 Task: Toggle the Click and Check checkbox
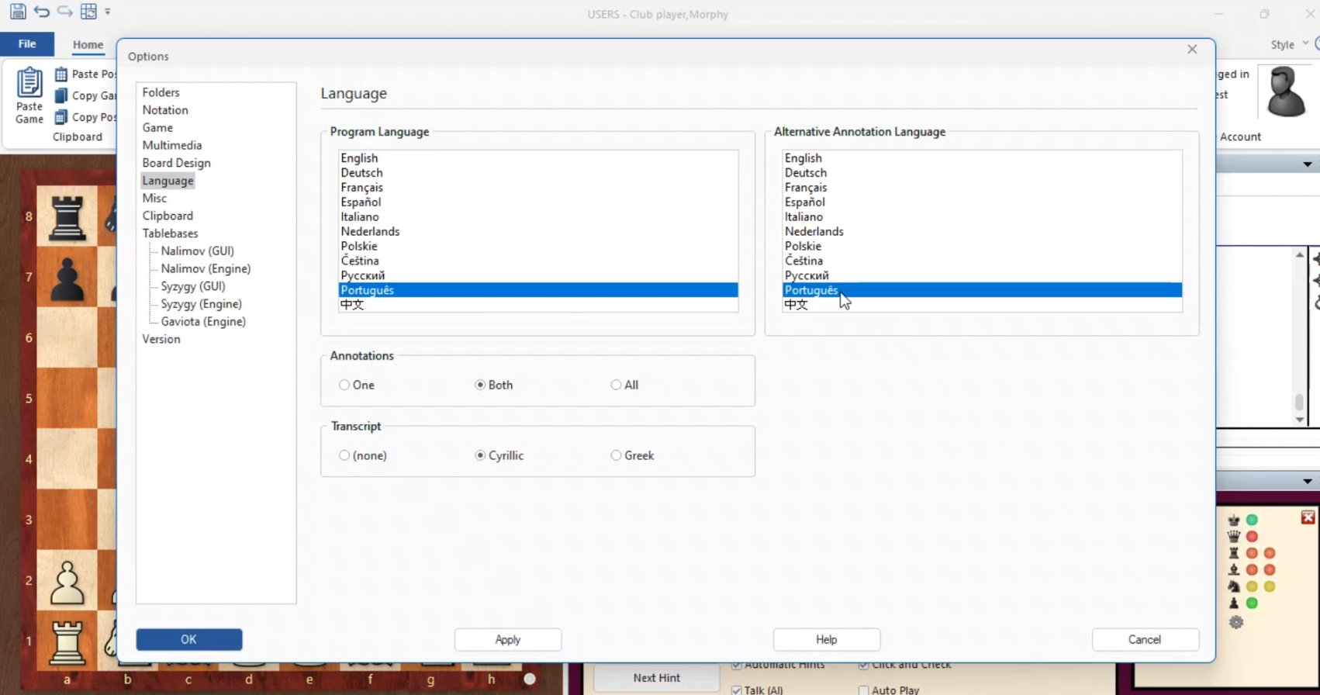coord(863,665)
